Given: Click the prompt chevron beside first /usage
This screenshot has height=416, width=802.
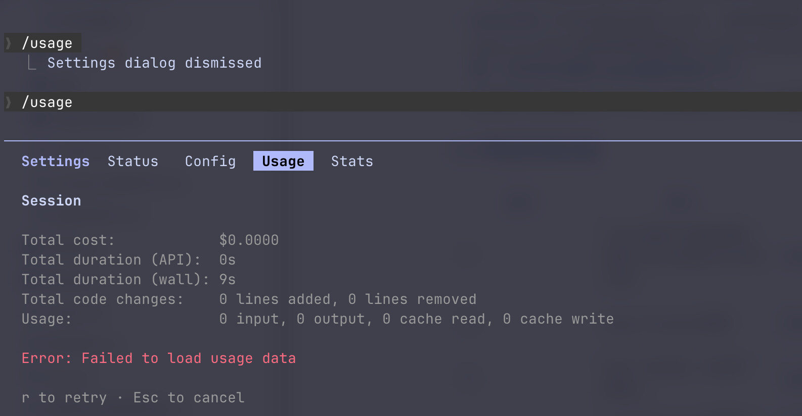Looking at the screenshot, I should point(9,43).
